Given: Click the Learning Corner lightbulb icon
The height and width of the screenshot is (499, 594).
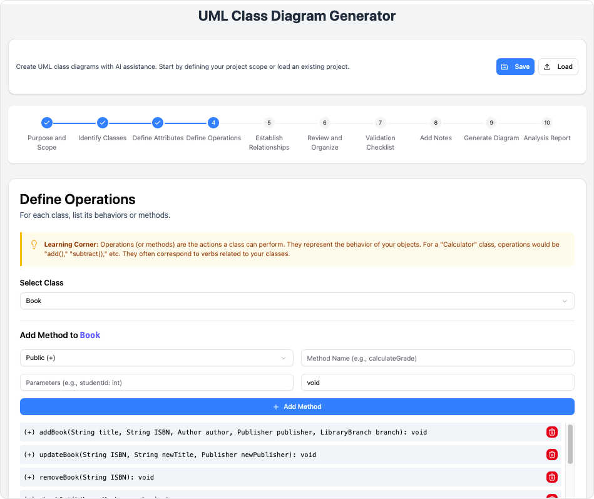Looking at the screenshot, I should click(x=34, y=244).
